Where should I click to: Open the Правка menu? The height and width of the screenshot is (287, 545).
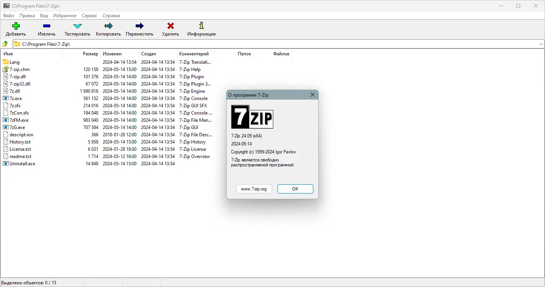27,16
